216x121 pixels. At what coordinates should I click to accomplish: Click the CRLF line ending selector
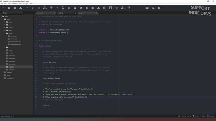(179, 116)
